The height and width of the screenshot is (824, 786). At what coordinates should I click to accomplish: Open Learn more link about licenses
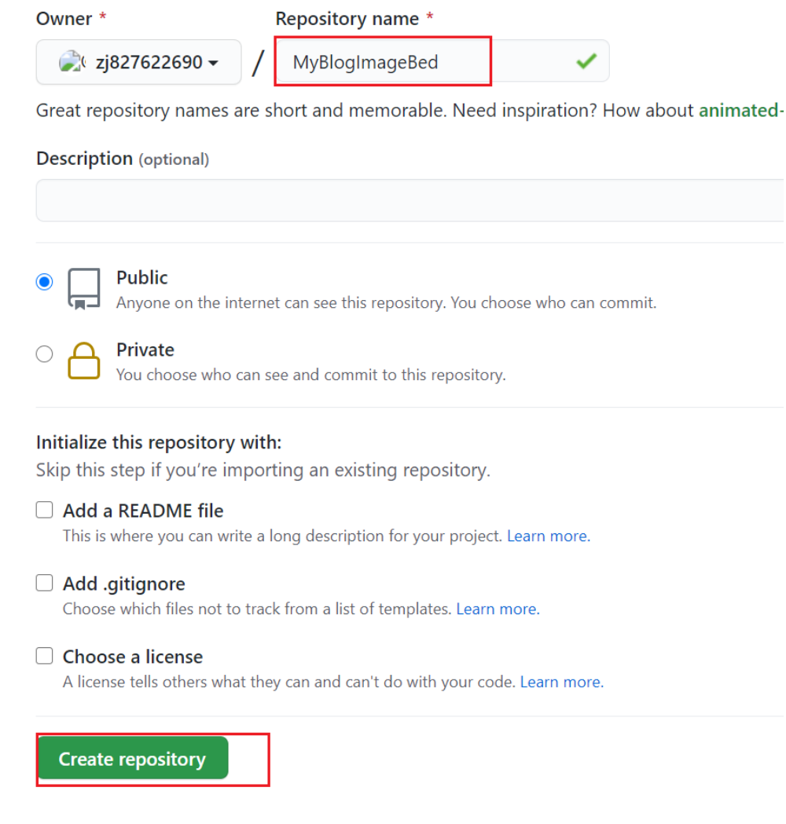(561, 682)
